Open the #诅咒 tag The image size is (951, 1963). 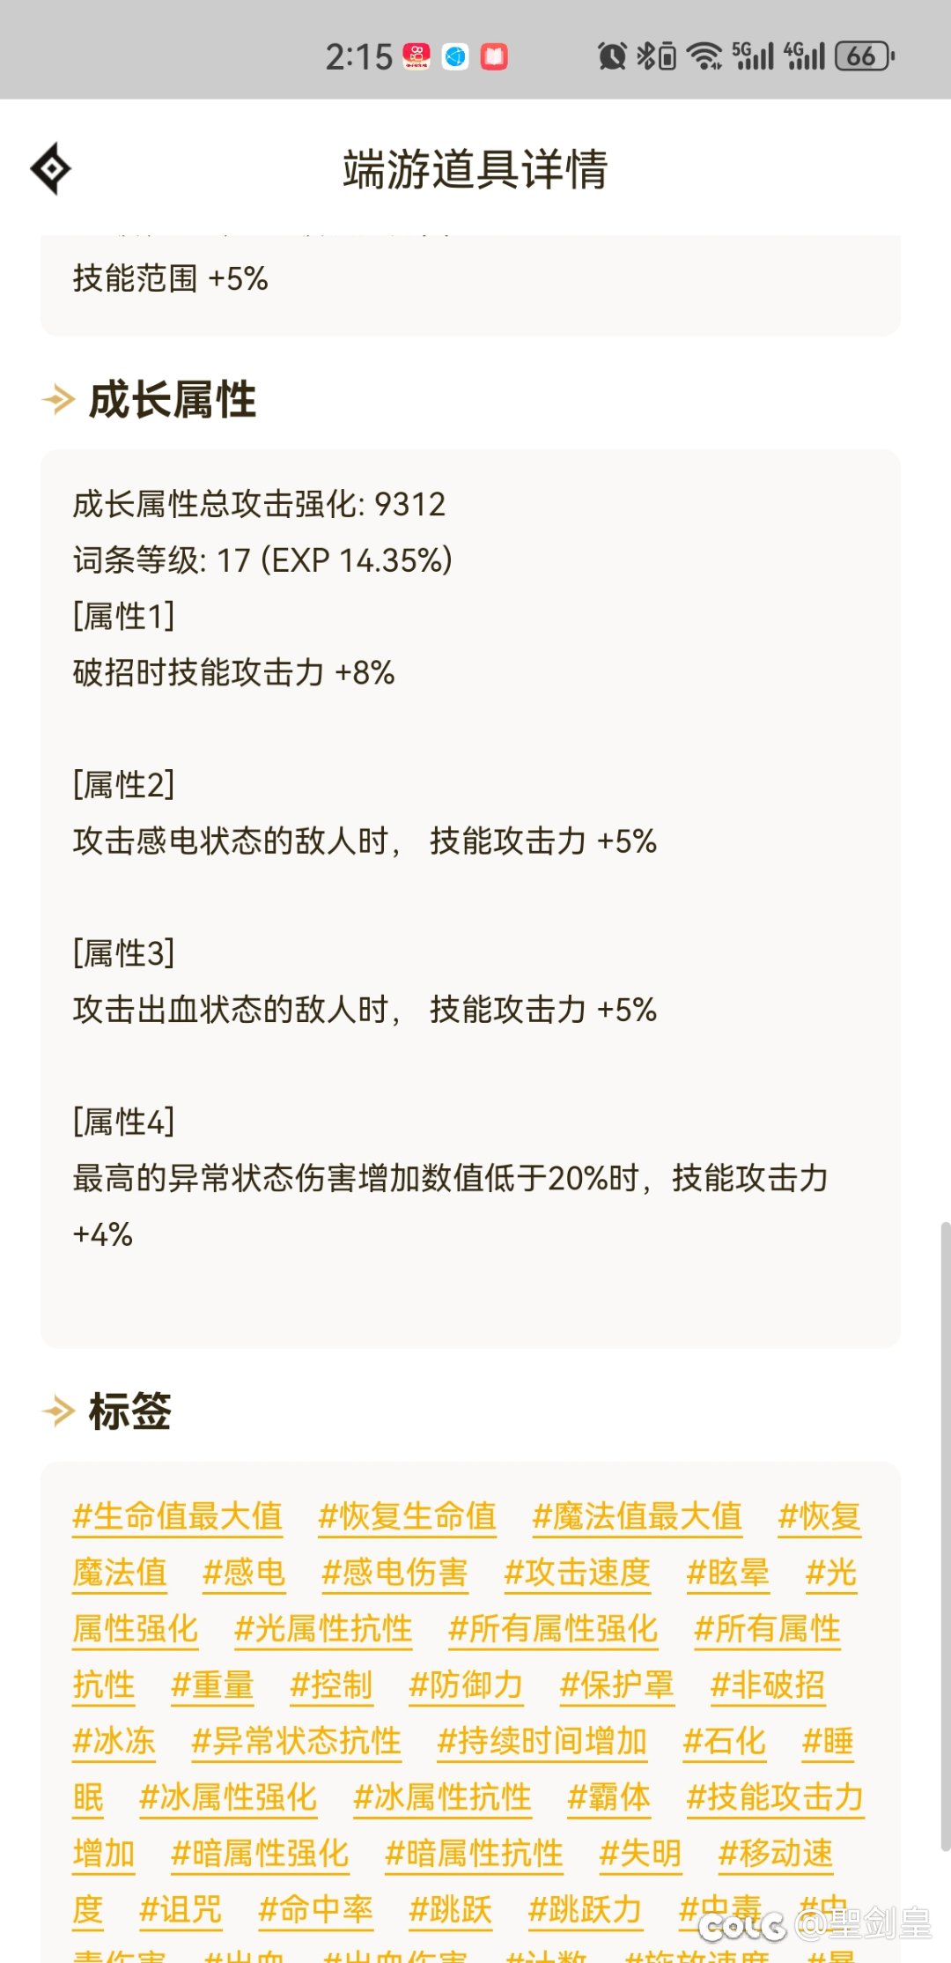click(181, 1910)
